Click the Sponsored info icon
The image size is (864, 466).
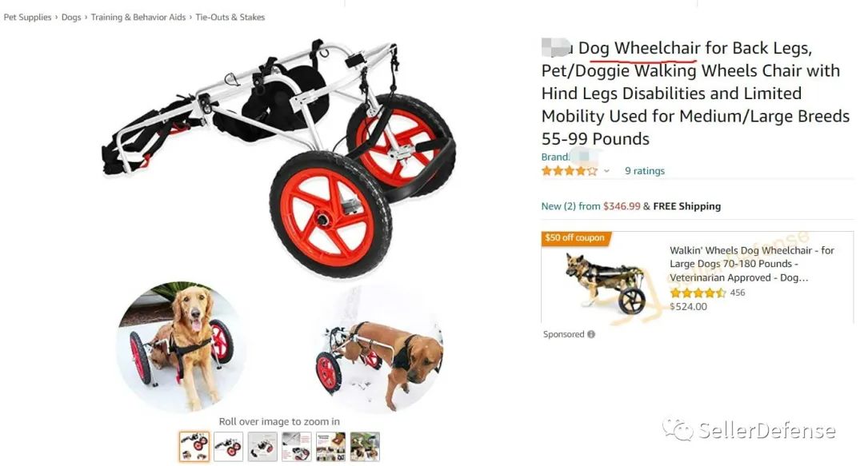[x=591, y=334]
